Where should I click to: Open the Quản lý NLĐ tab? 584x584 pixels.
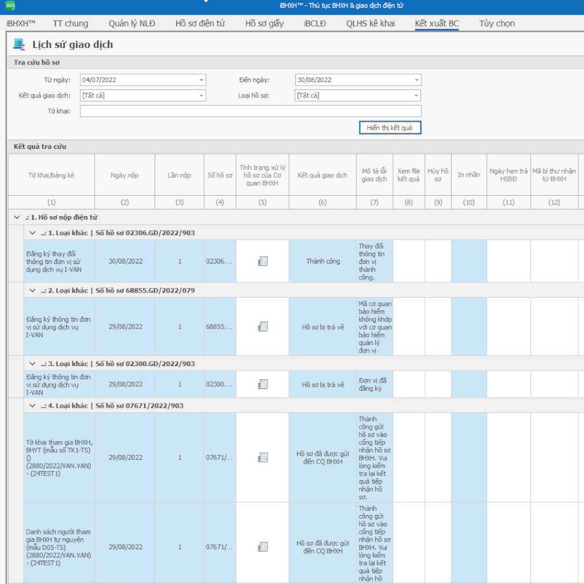click(x=132, y=23)
